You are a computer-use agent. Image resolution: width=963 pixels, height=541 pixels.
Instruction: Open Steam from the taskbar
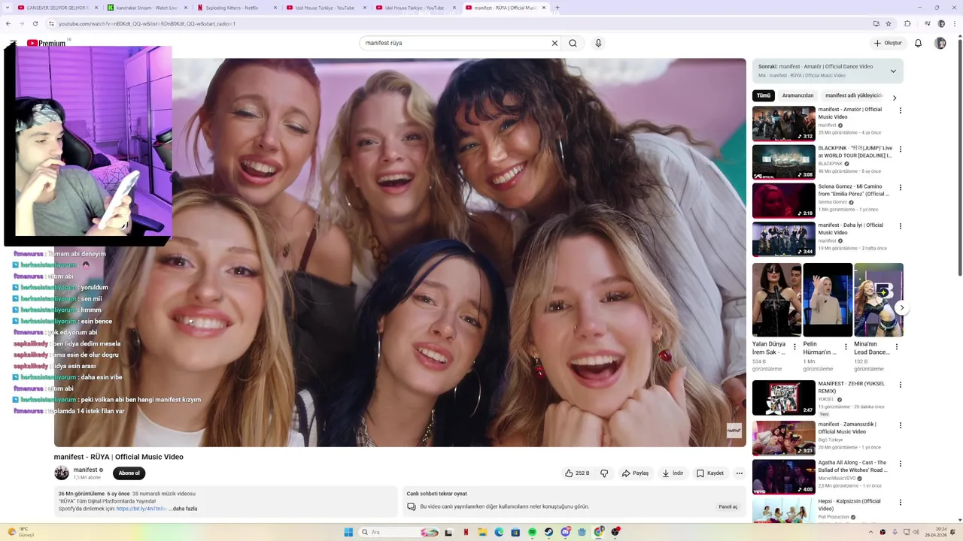(548, 532)
